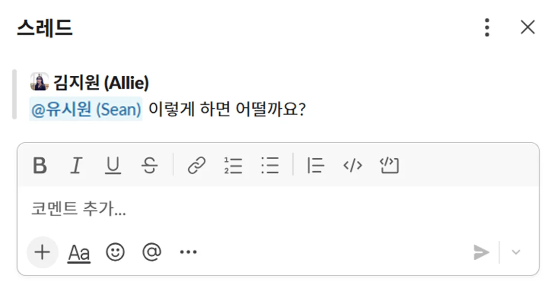
Task: Open the plus attachment menu
Action: point(42,252)
